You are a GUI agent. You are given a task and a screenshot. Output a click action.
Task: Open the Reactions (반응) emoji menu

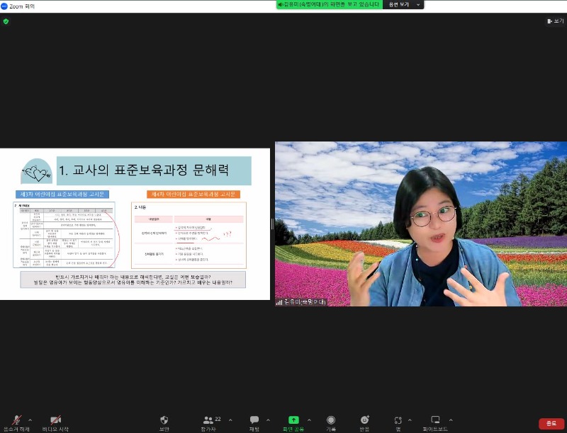click(x=364, y=420)
